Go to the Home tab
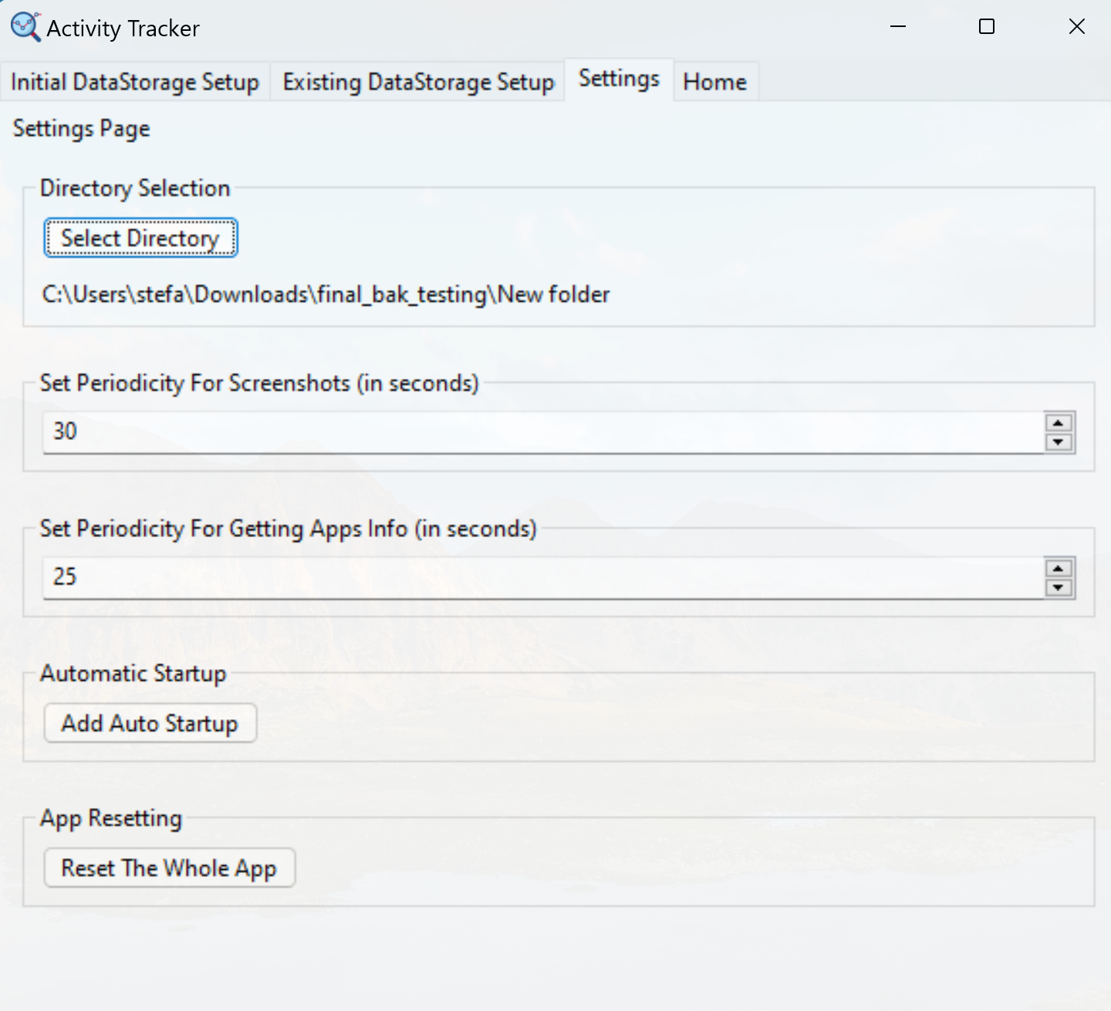Viewport: 1111px width, 1011px height. click(x=715, y=82)
